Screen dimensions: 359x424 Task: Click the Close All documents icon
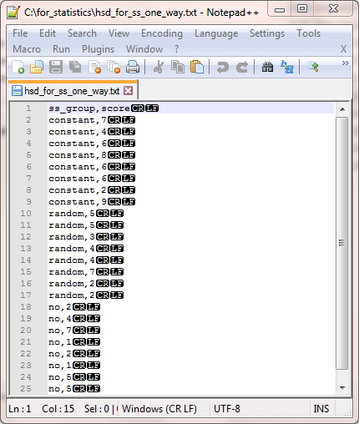[x=114, y=67]
